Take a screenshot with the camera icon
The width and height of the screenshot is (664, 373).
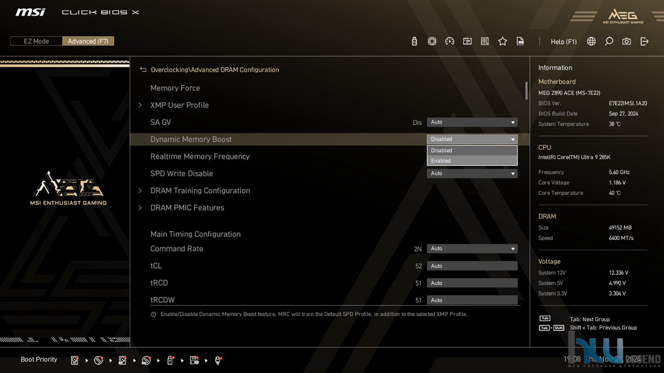tap(626, 41)
